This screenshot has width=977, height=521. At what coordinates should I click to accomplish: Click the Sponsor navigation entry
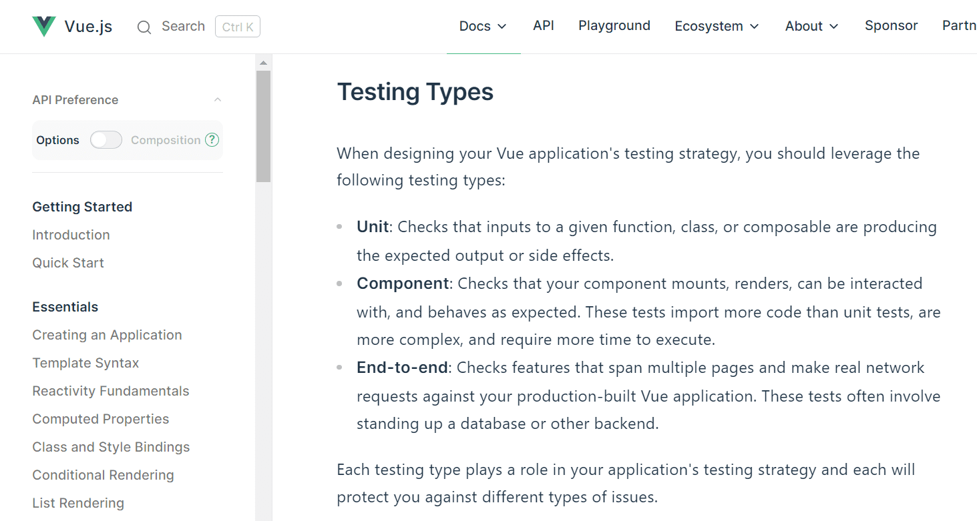(x=891, y=25)
